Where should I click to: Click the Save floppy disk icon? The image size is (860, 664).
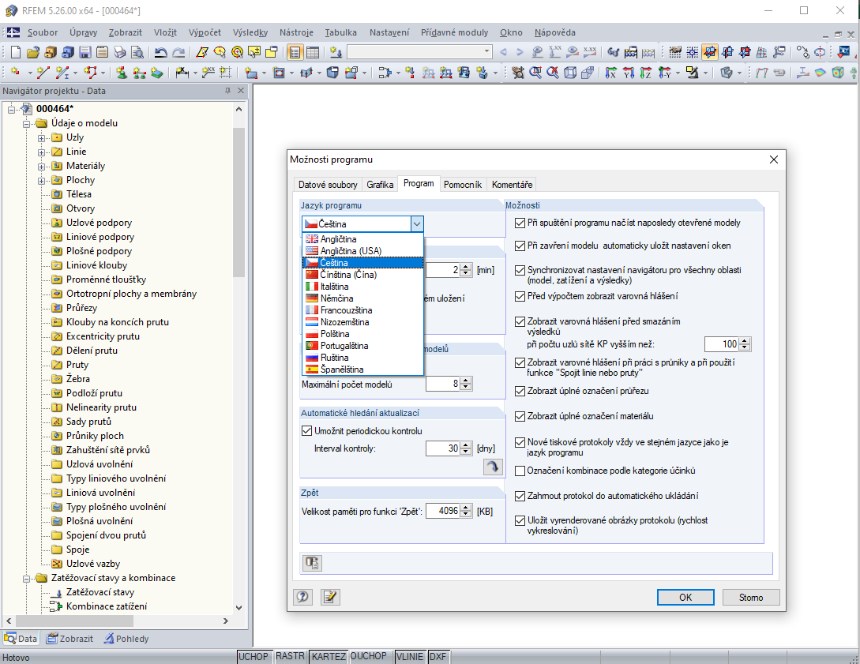85,52
